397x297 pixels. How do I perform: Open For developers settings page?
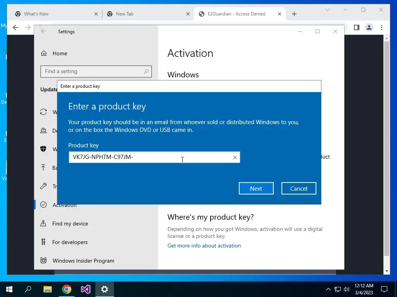coord(70,242)
